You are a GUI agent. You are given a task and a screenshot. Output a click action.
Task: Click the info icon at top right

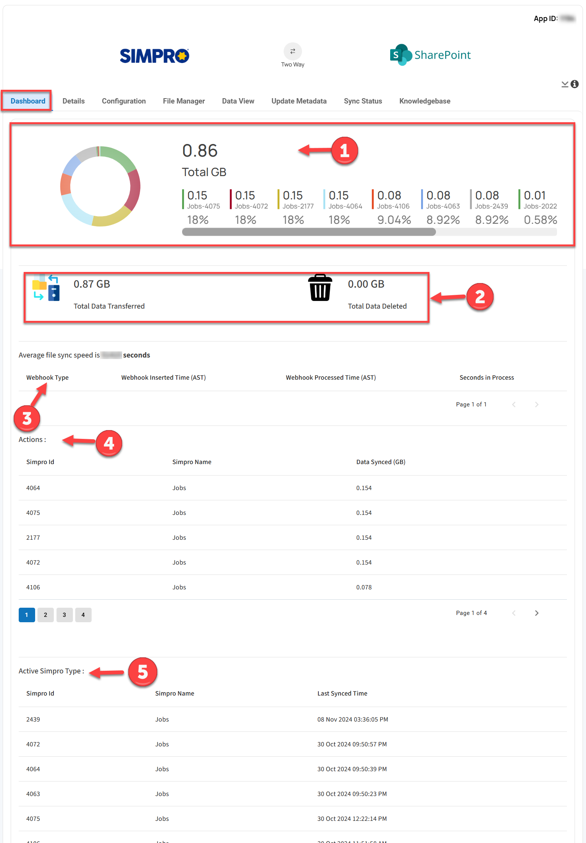coord(575,84)
